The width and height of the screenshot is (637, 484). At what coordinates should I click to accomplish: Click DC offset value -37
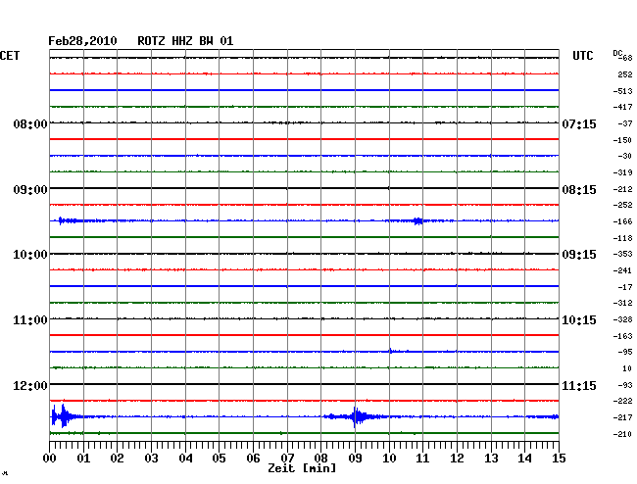(625, 123)
